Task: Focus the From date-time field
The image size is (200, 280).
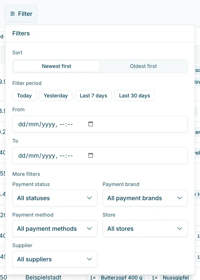Action: pos(100,124)
